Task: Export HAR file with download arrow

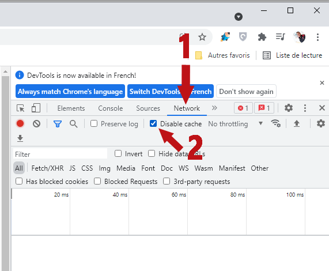Action: pyautogui.click(x=20, y=138)
